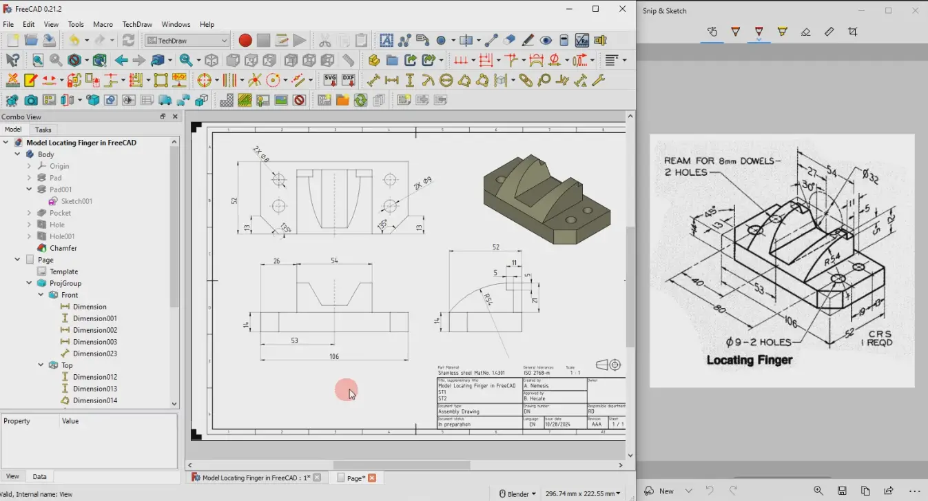Select Sketch001 in the model tree
Viewport: 928px width, 501px height.
(76, 201)
